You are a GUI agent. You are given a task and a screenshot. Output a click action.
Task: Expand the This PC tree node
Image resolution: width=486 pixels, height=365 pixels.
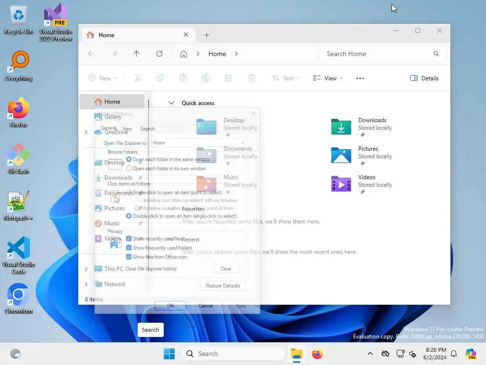86,269
